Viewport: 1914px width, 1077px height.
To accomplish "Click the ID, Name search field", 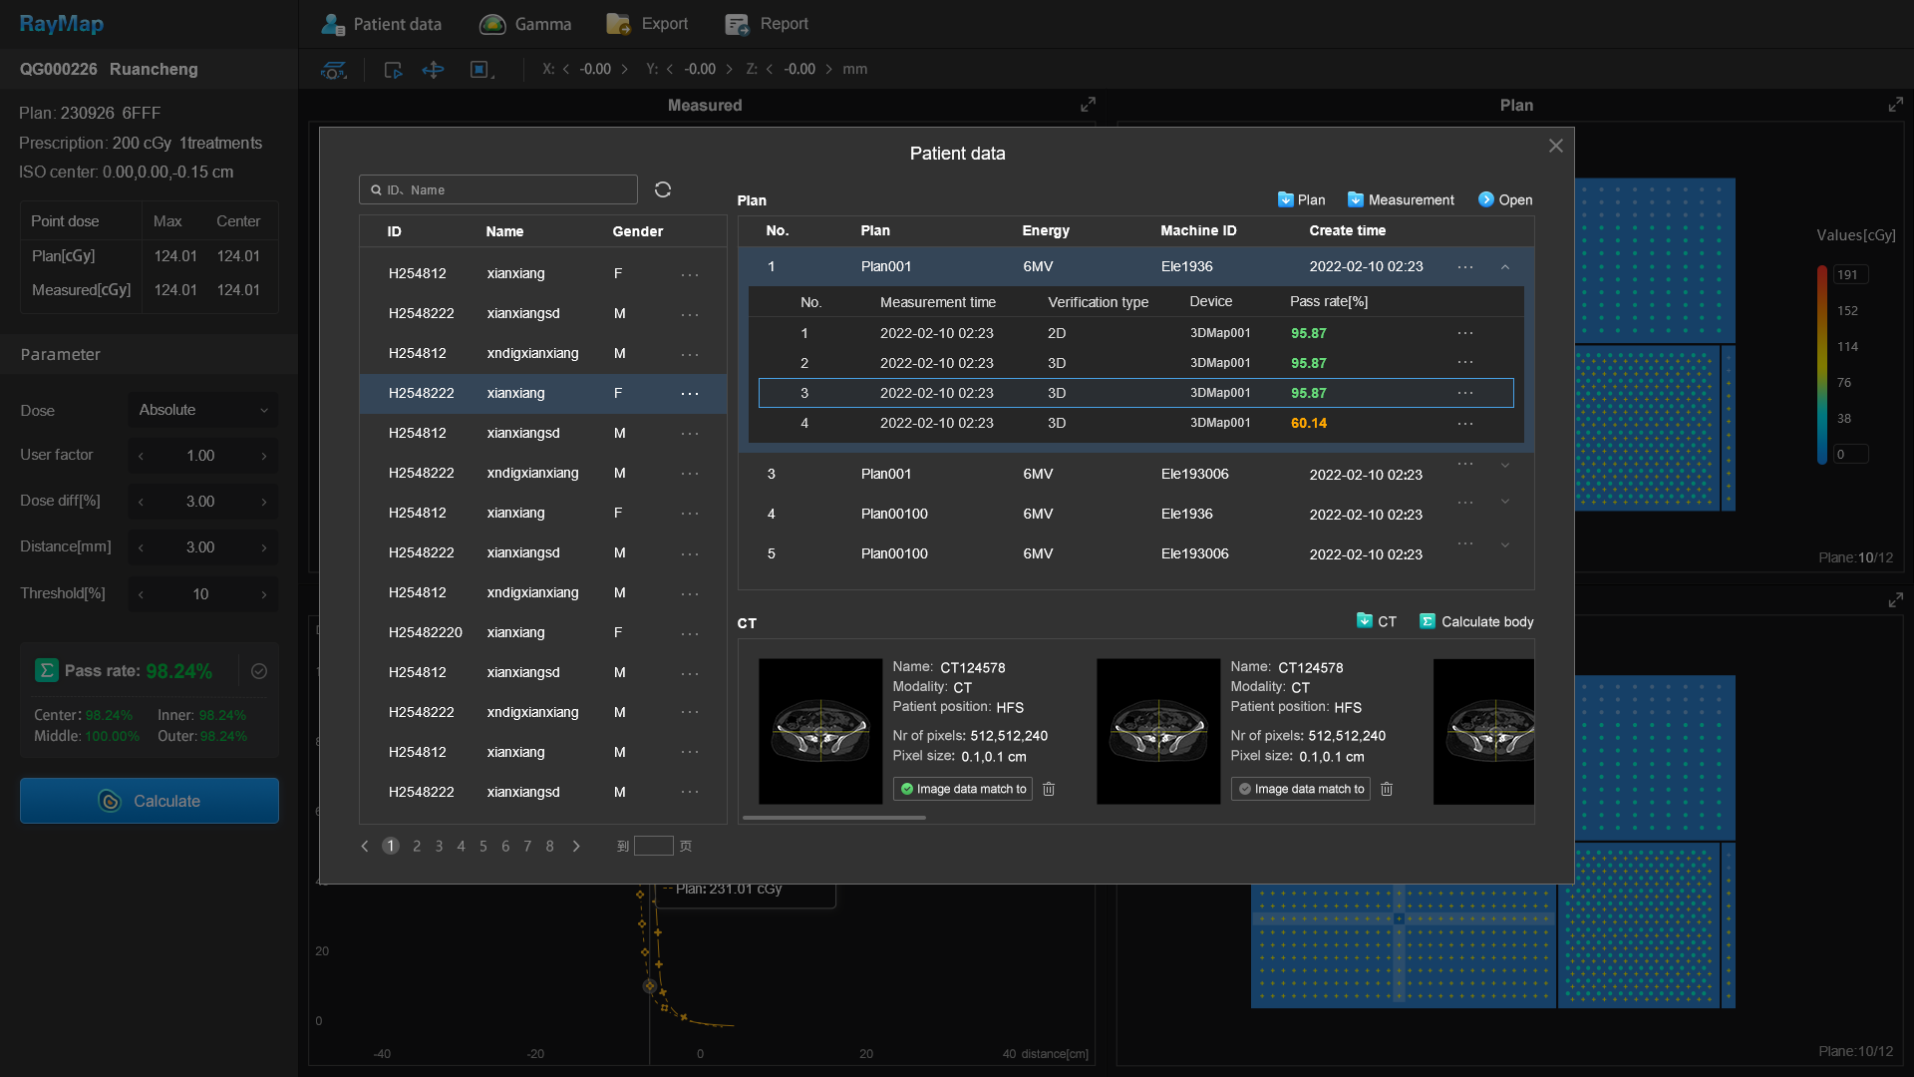I will [498, 189].
